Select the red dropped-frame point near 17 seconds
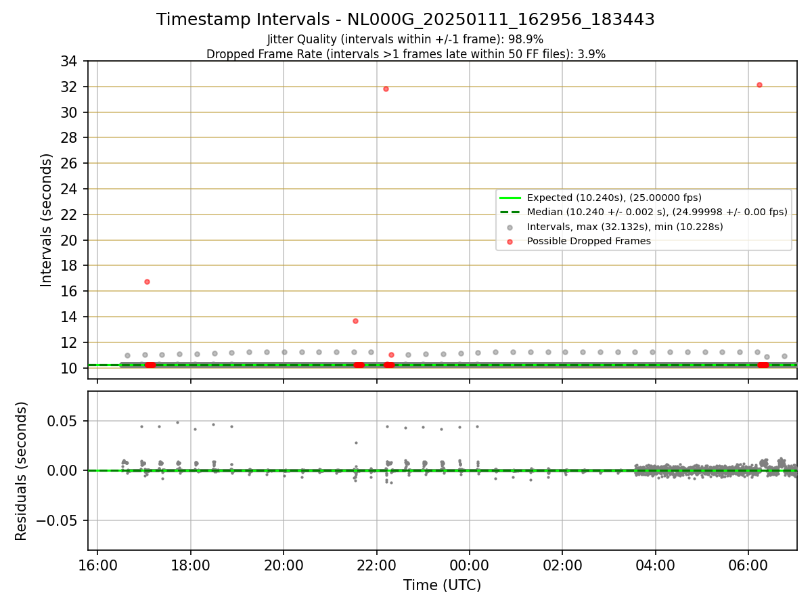This screenshot has height=609, width=812. coord(147,281)
